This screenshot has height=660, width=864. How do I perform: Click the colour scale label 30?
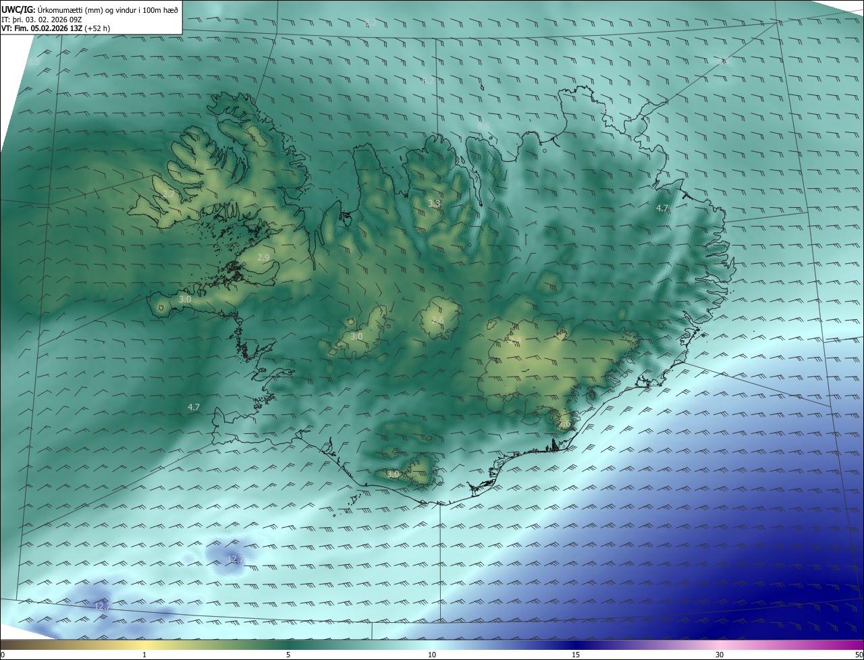pos(720,655)
